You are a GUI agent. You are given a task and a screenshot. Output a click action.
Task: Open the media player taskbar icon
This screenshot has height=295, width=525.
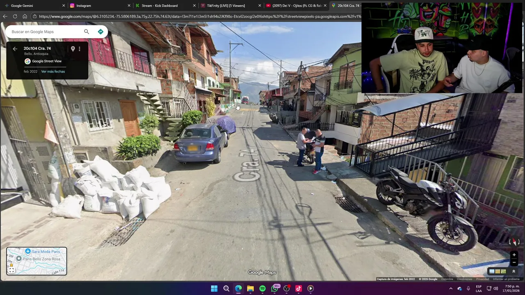[310, 288]
